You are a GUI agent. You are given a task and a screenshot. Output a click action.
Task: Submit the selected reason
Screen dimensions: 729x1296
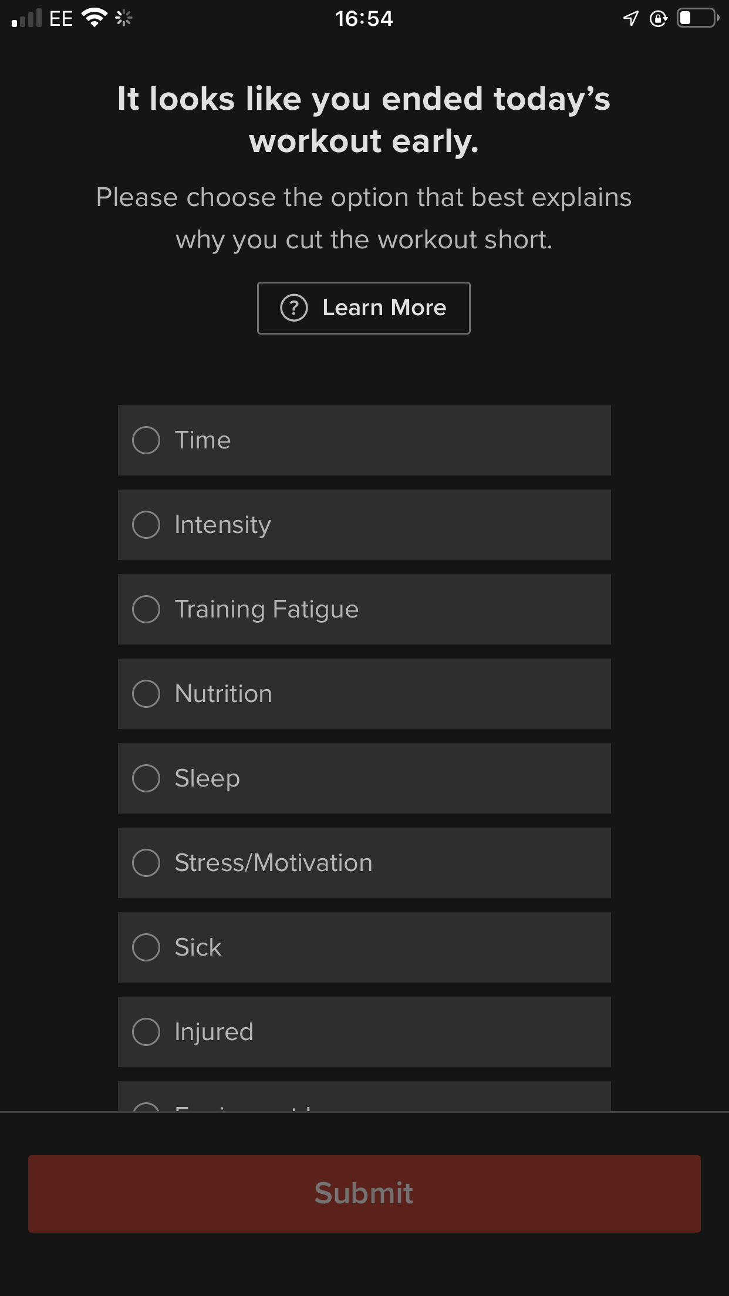(364, 1193)
